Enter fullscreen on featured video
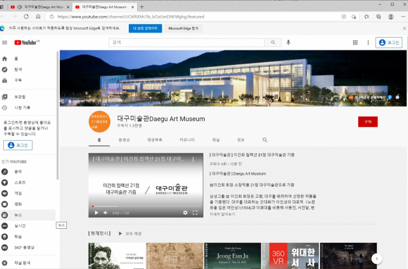Viewport: 408px width, 269px height. point(195,212)
